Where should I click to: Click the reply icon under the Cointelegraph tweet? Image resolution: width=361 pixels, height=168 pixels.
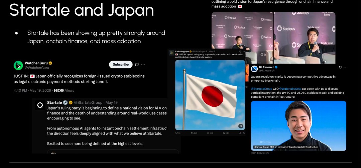coord(176,133)
